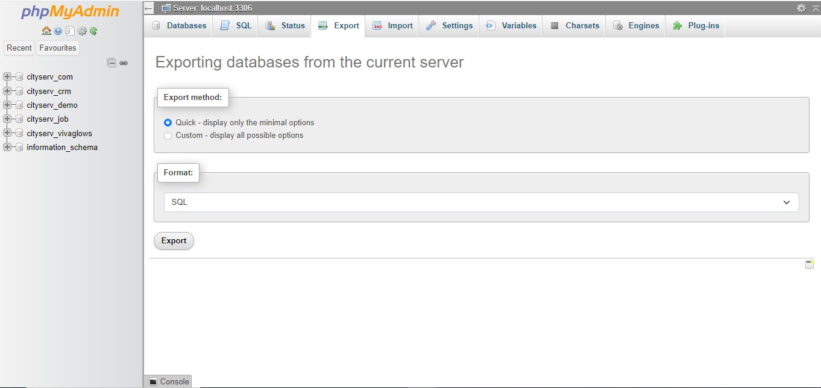Open navigation panel settings gear icon
The height and width of the screenshot is (388, 821).
click(x=82, y=31)
